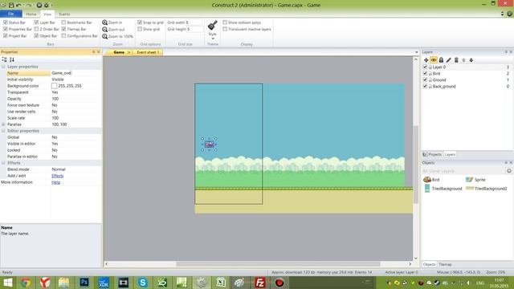
Task: Uncheck the Status Bar checkbox
Action: click(6, 22)
